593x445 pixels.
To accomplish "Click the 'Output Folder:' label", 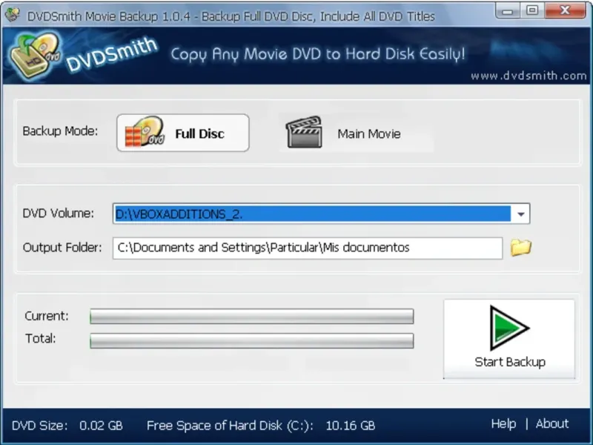I will tap(62, 248).
